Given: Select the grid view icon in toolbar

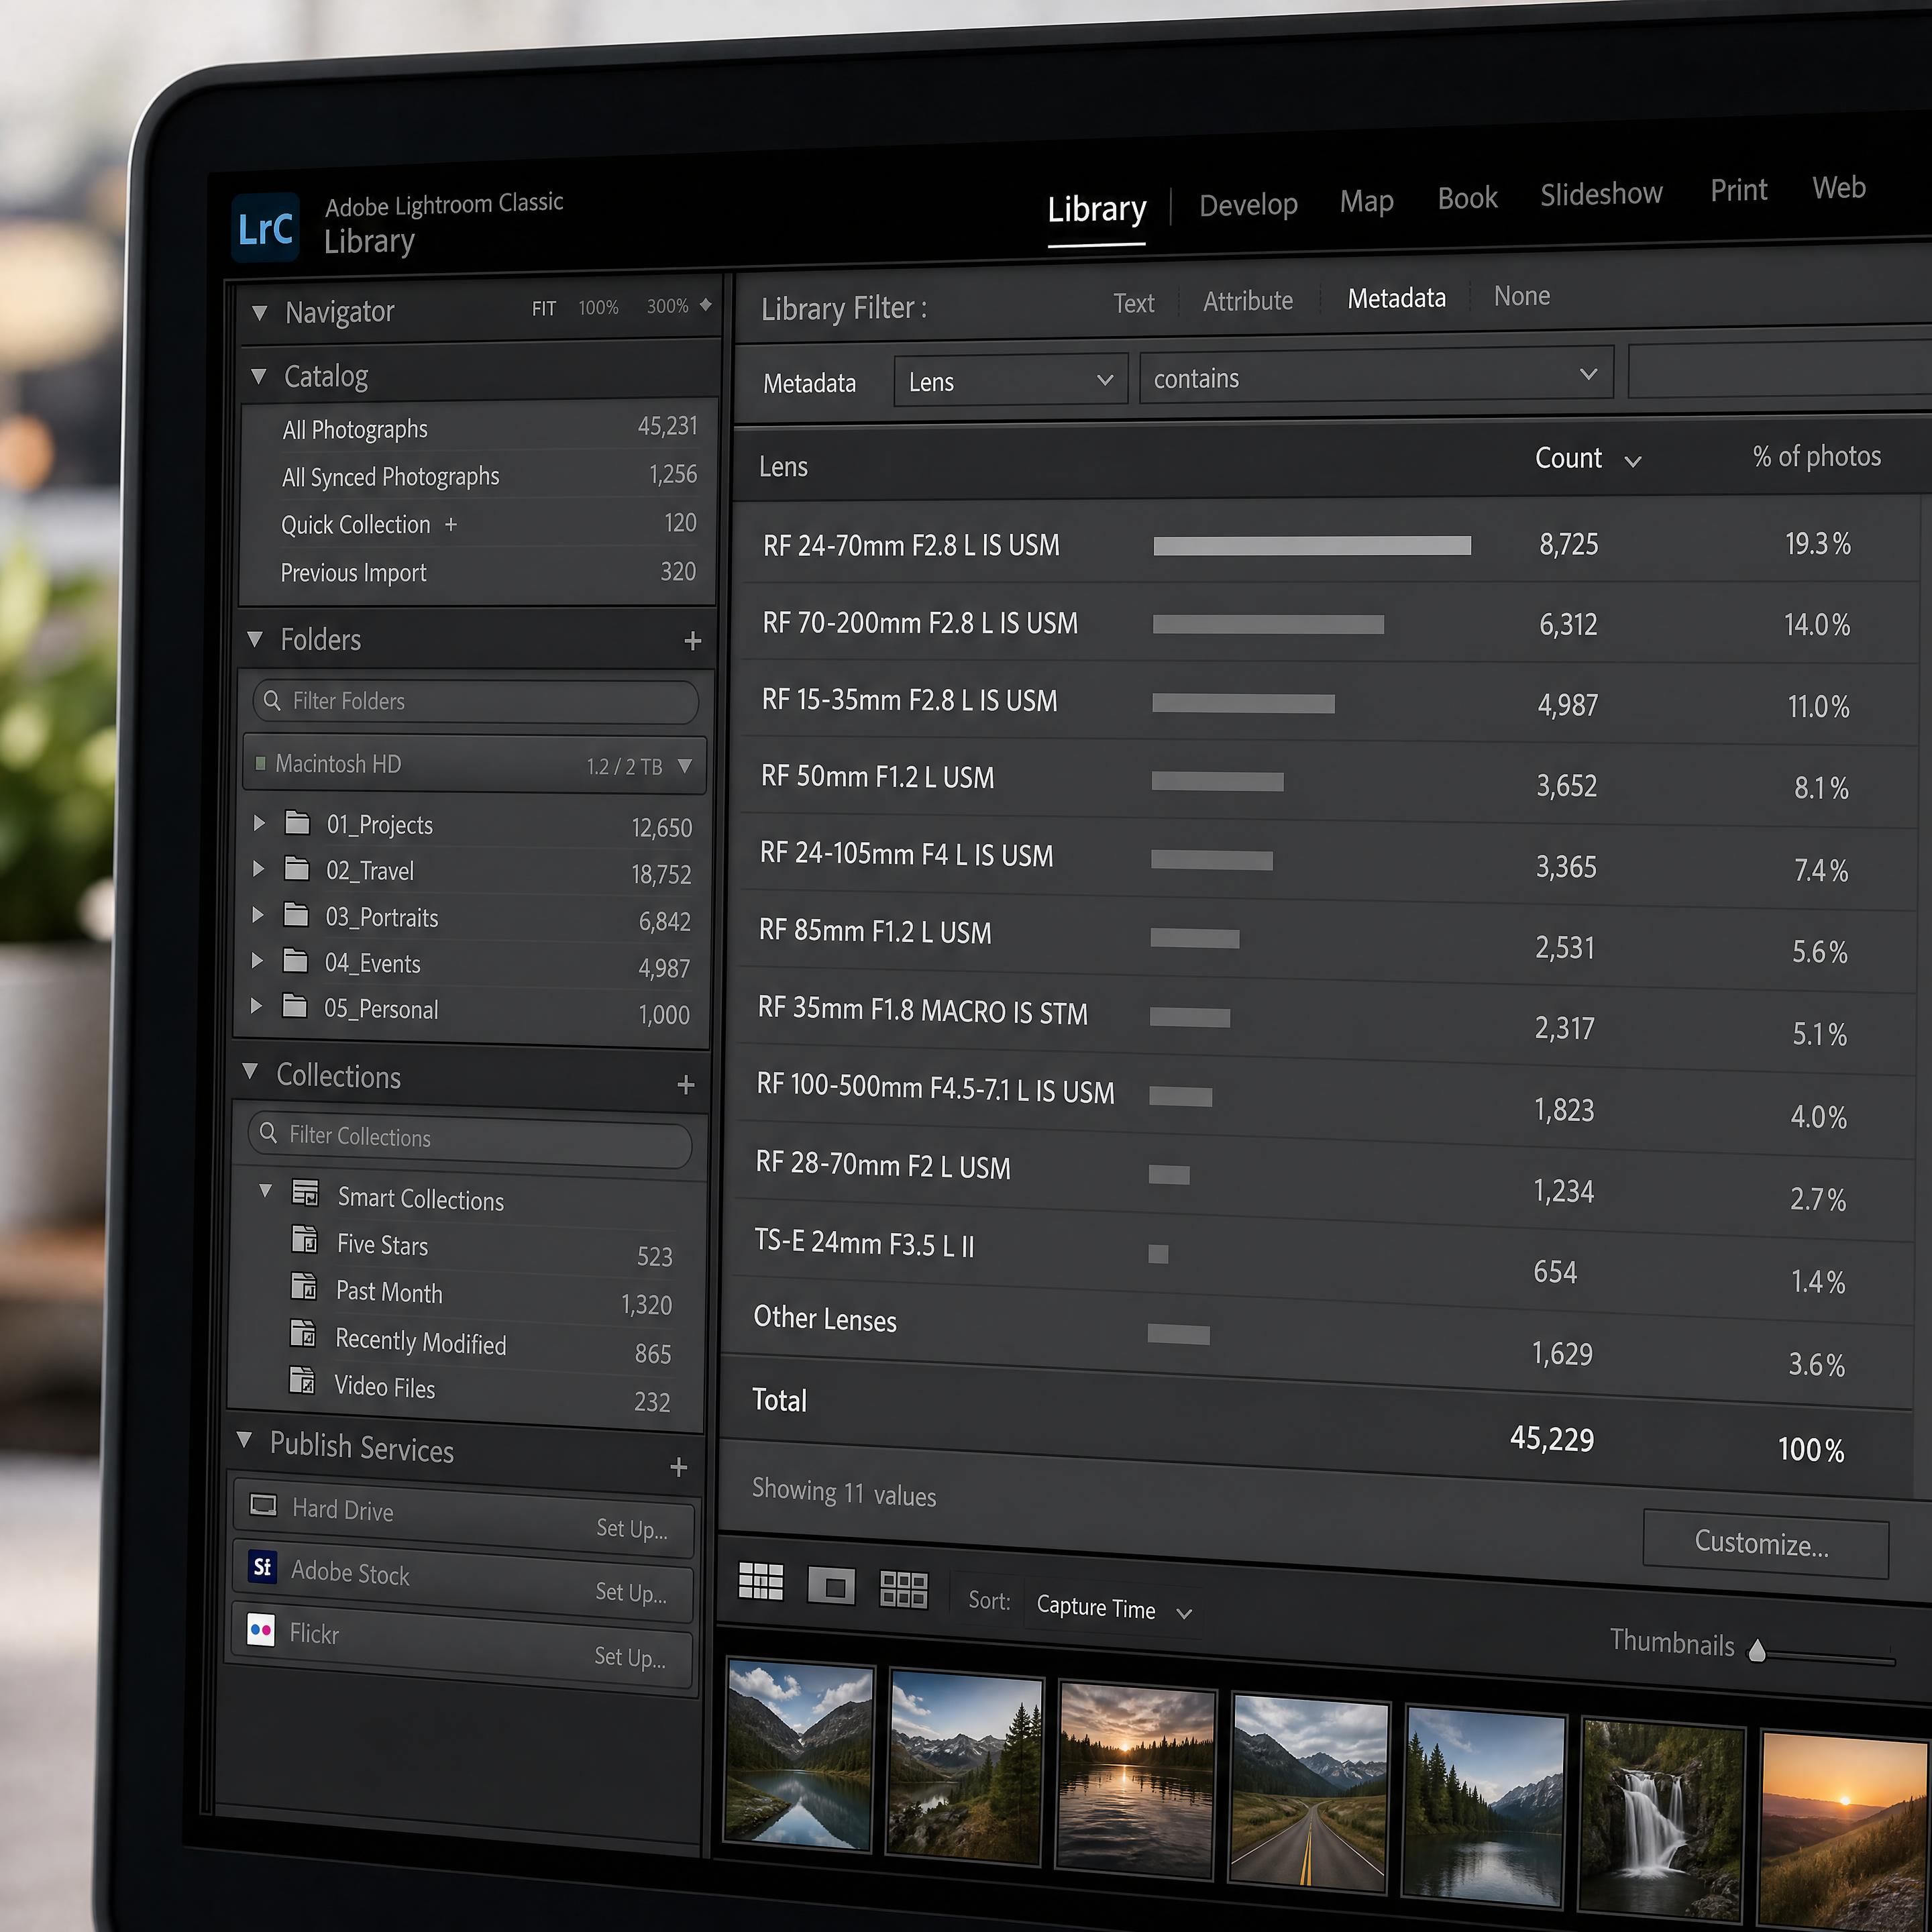Looking at the screenshot, I should click(x=761, y=1581).
